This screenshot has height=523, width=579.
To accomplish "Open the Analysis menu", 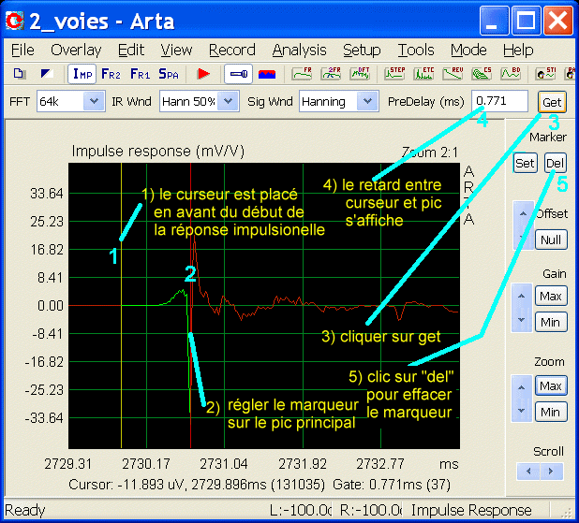I will (299, 50).
